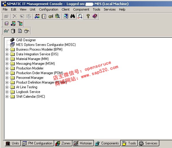Image resolution: width=172 pixels, height=148 pixels.
Task: Click the yellow key-shaped toolbar icon
Action: pos(51,16)
